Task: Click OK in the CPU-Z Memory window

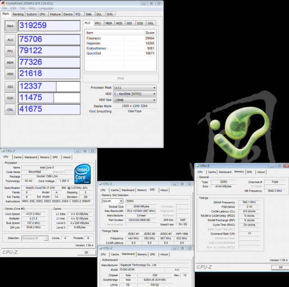Action: [x=280, y=267]
